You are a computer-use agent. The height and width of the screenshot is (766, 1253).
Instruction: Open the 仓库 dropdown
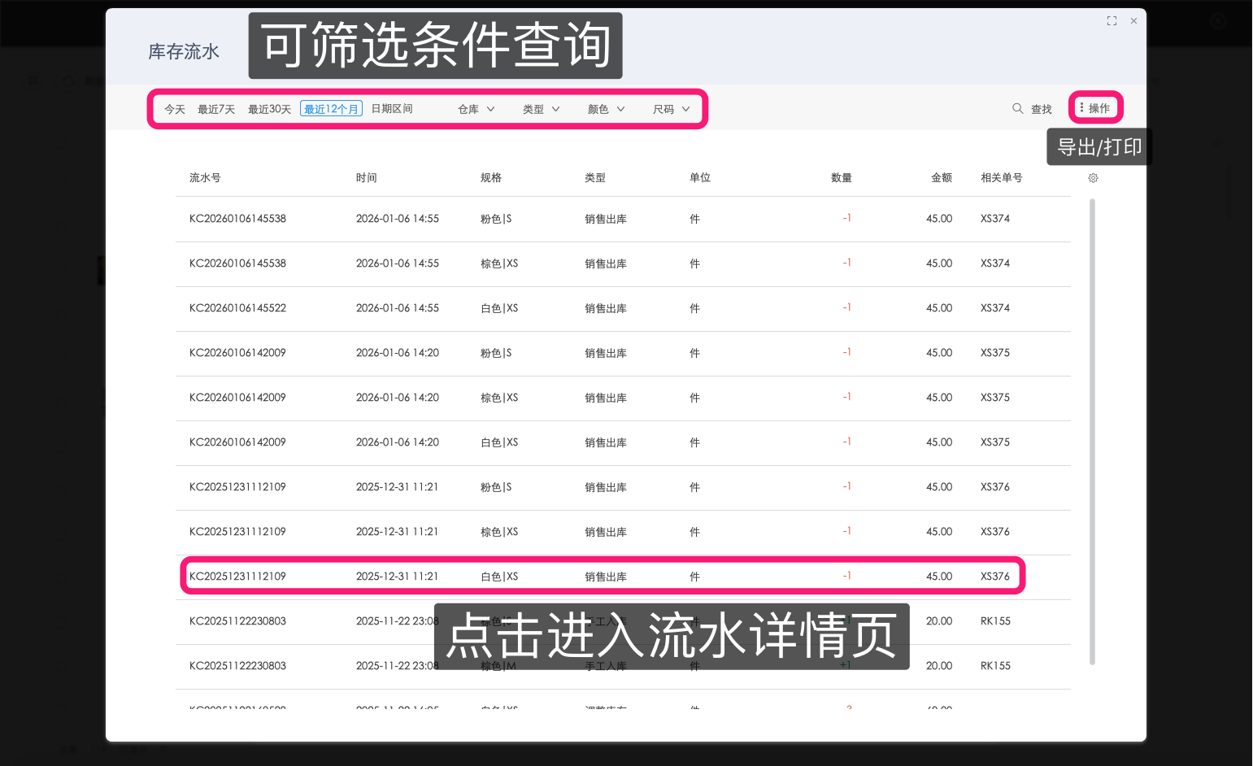click(x=476, y=109)
